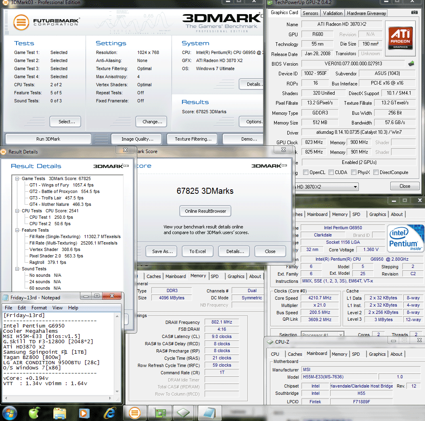Viewport: 425px width, 421px height.
Task: Click the 3DMark orange taskbar icon
Action: pos(135,413)
